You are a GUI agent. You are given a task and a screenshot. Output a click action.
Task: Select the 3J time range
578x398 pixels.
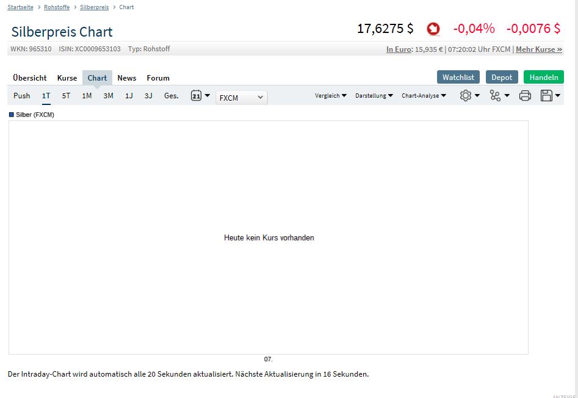tap(148, 96)
